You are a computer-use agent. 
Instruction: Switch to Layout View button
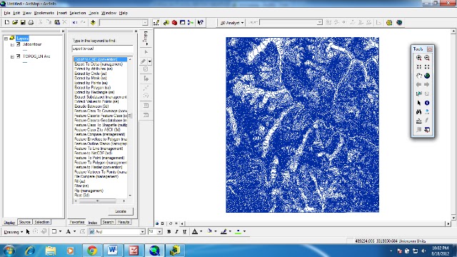(x=163, y=223)
